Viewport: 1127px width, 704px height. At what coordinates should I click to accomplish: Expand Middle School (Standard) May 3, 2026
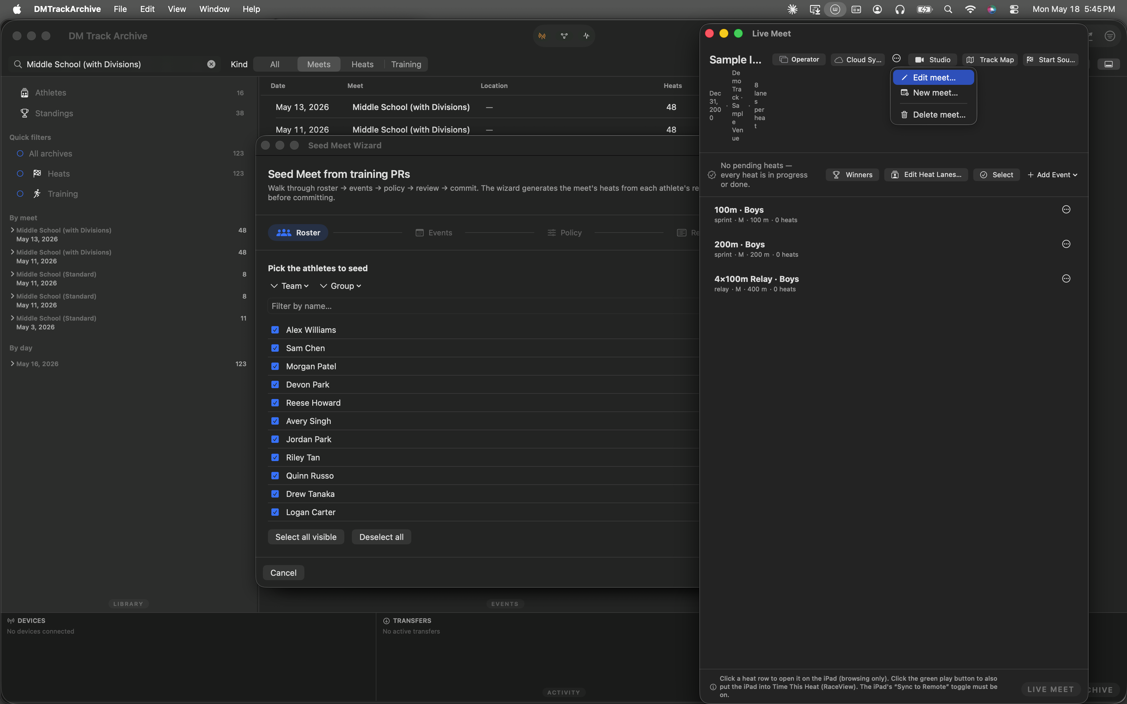tap(12, 318)
